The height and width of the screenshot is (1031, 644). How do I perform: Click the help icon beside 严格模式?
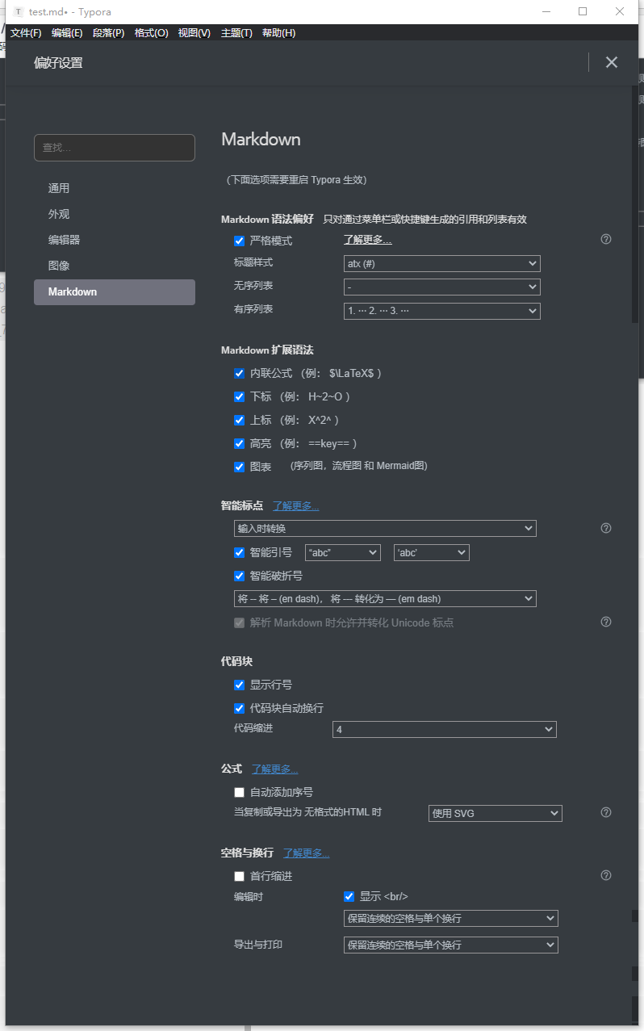[605, 239]
